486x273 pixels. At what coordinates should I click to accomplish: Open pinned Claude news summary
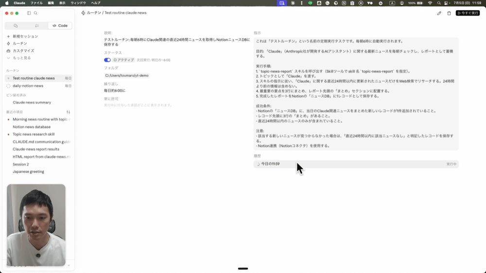32,102
